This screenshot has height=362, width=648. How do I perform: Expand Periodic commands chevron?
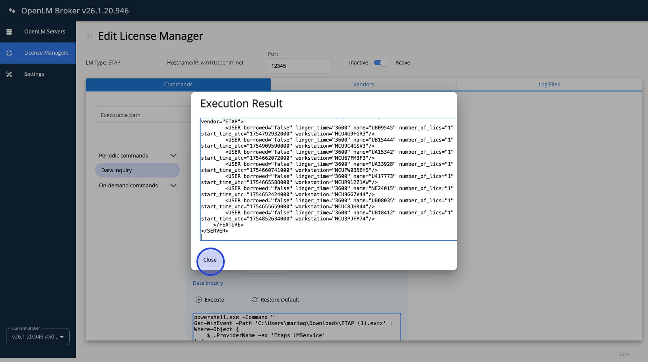173,156
